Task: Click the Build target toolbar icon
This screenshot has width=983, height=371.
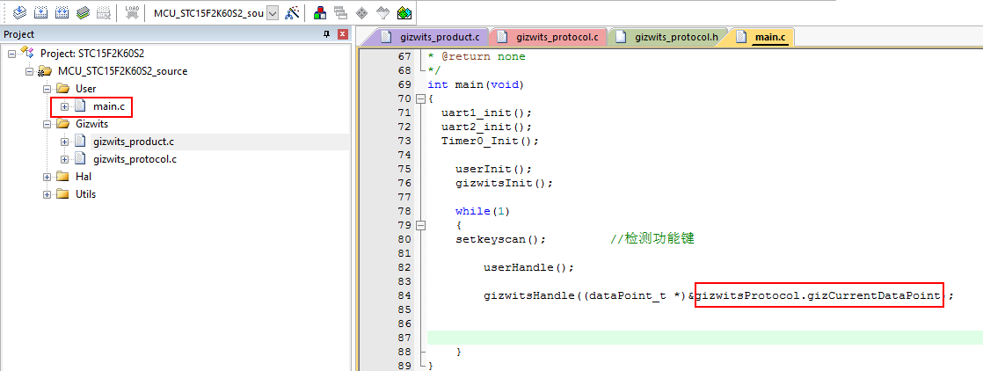Action: click(x=40, y=12)
